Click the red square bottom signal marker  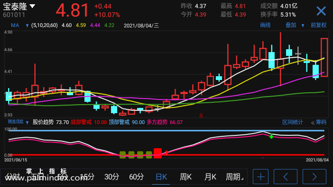click(157, 153)
